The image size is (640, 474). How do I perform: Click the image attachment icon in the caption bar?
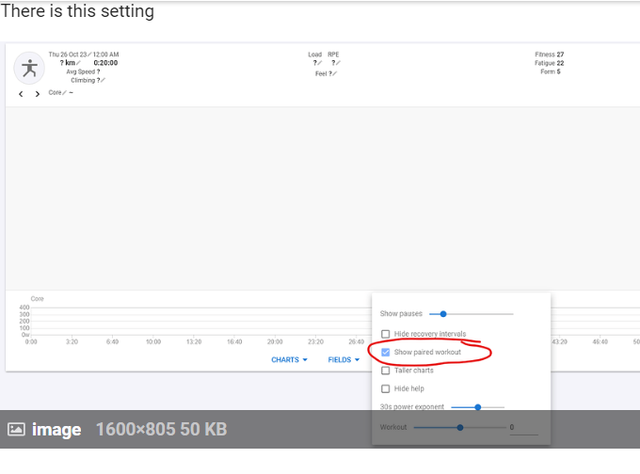[x=16, y=429]
